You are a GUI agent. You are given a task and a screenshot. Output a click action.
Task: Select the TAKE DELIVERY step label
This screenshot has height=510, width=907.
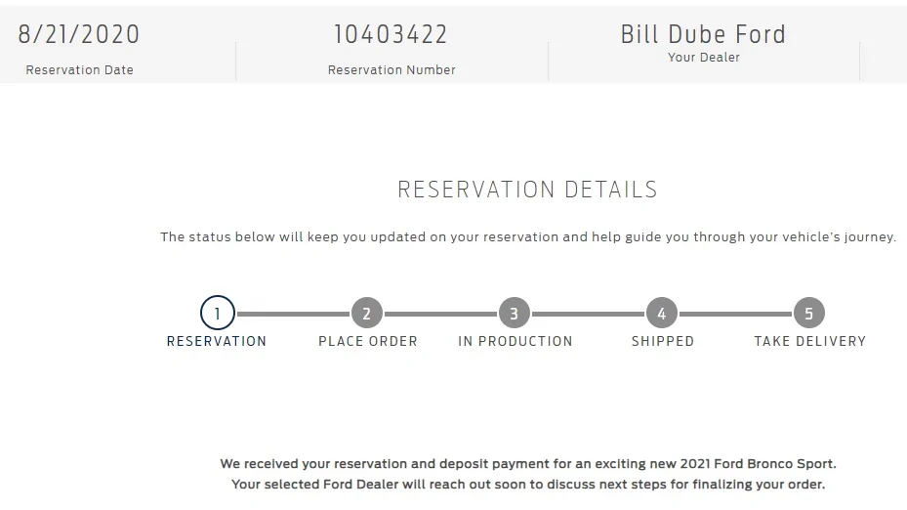coord(810,341)
